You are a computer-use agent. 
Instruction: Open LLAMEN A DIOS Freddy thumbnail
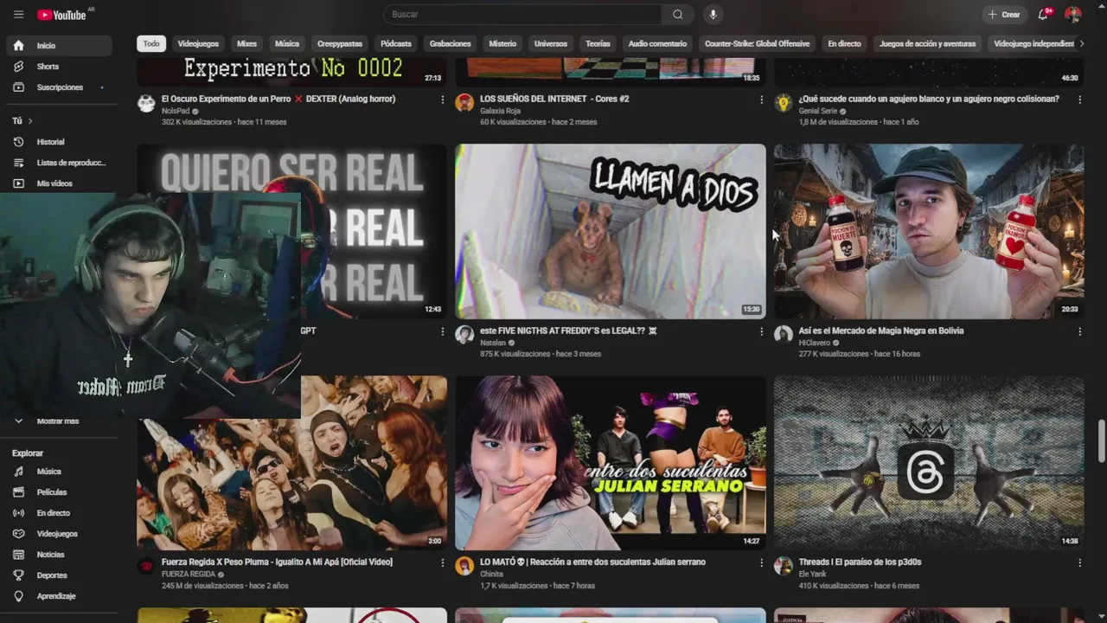pyautogui.click(x=611, y=231)
